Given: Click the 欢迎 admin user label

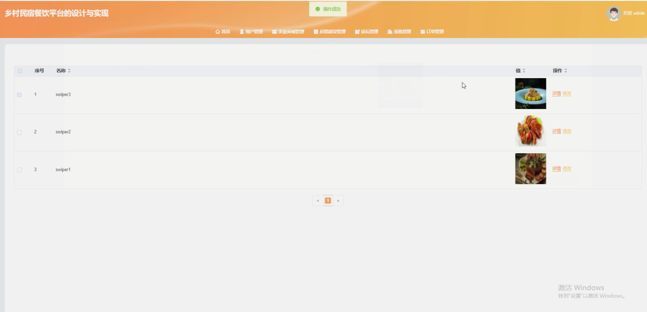Looking at the screenshot, I should (x=634, y=13).
